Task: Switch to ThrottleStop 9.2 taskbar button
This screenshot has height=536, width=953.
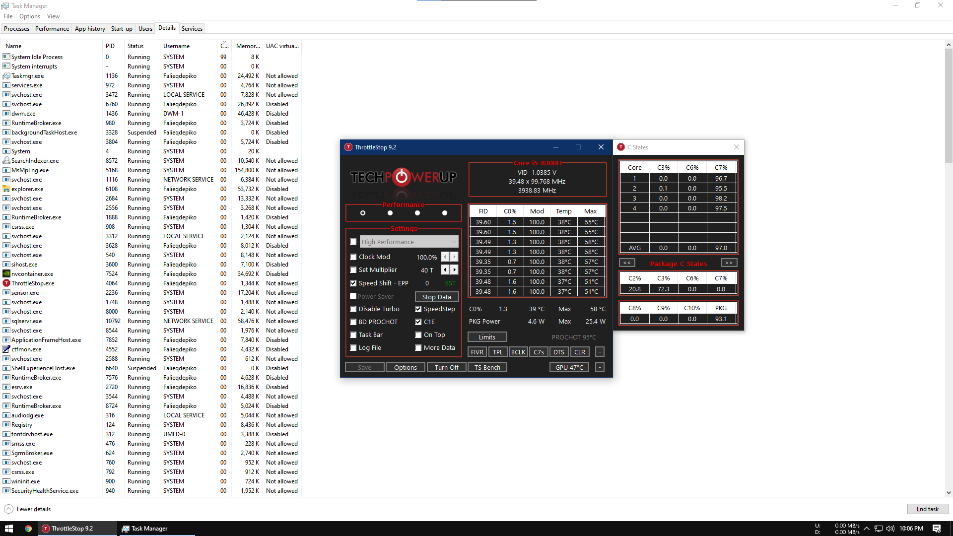Action: 78,529
